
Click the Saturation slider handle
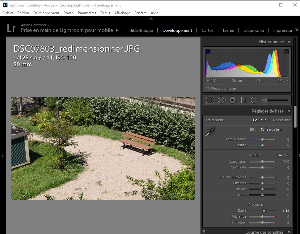click(x=263, y=223)
